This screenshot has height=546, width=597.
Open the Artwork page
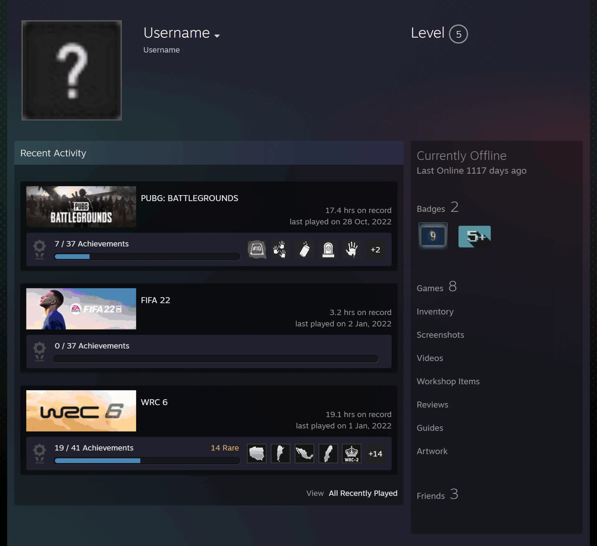432,451
